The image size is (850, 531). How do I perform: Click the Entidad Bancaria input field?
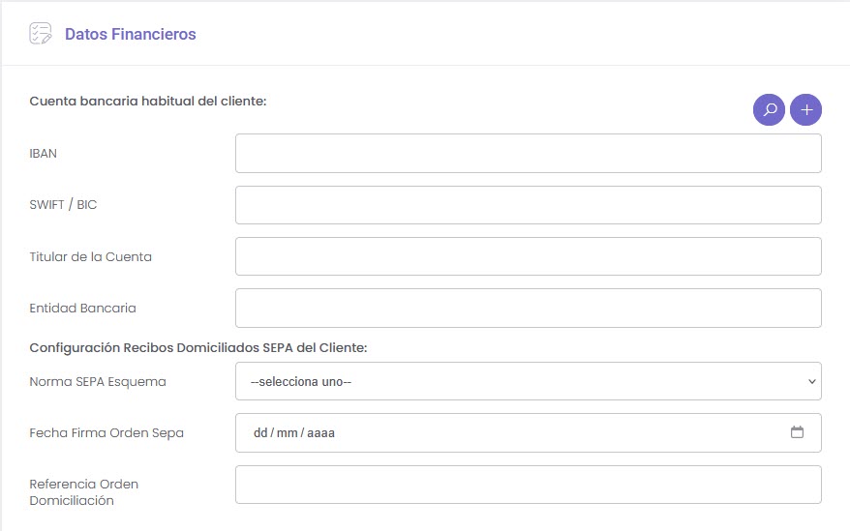click(528, 308)
